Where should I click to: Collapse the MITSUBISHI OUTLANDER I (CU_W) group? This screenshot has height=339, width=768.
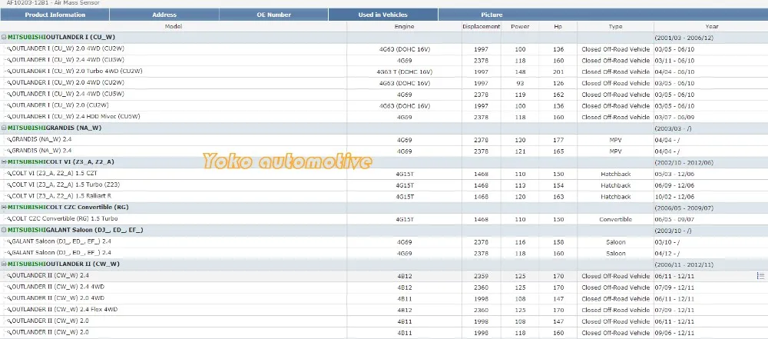tap(4, 38)
